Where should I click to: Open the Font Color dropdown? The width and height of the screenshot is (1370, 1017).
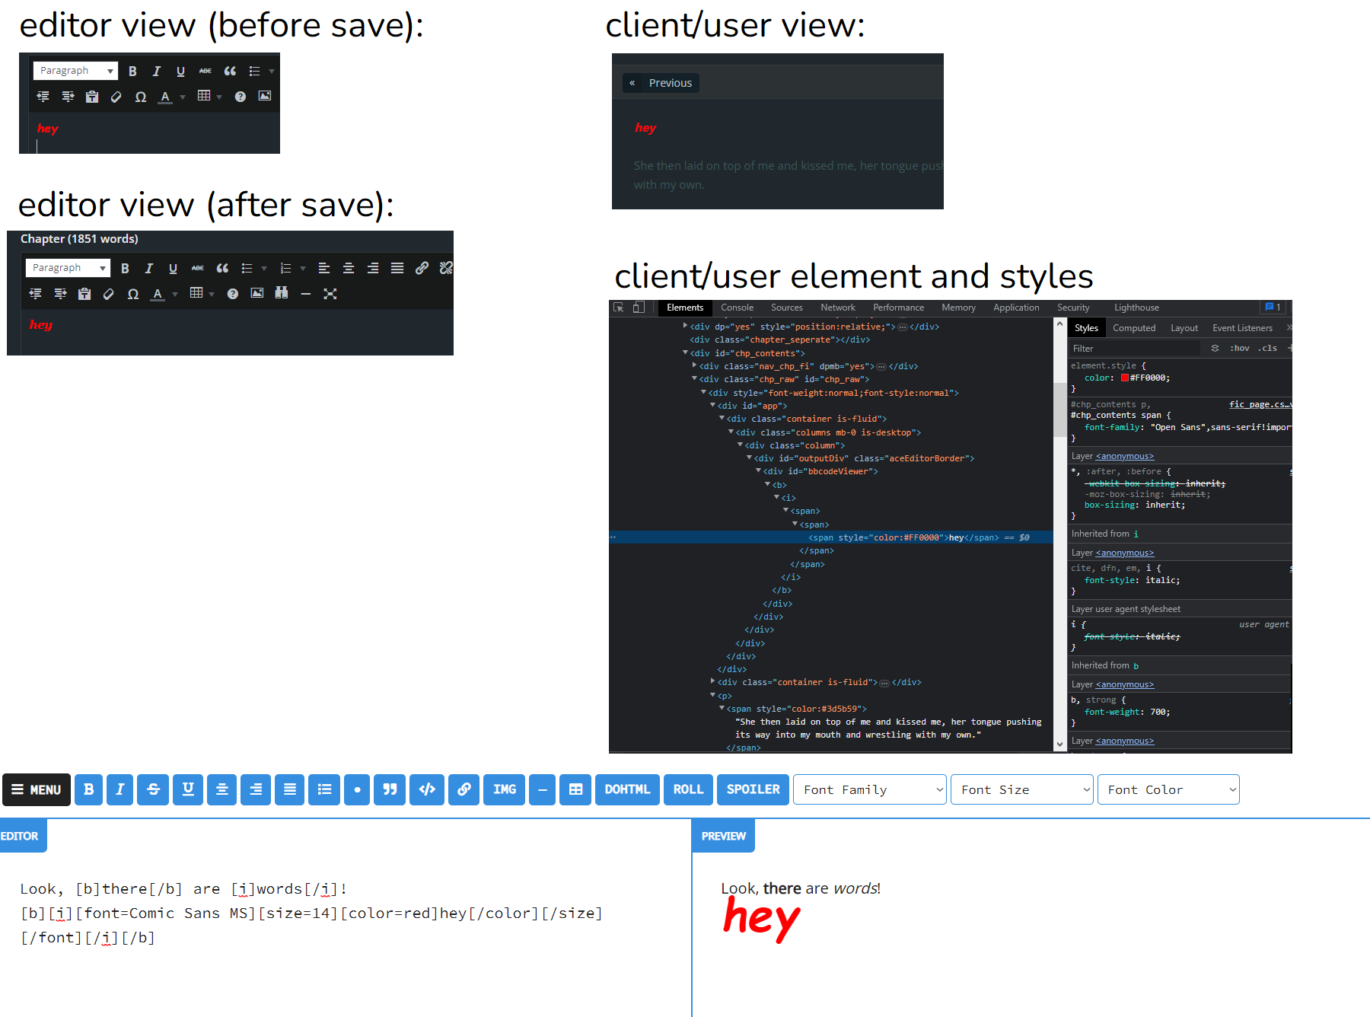[1168, 789]
